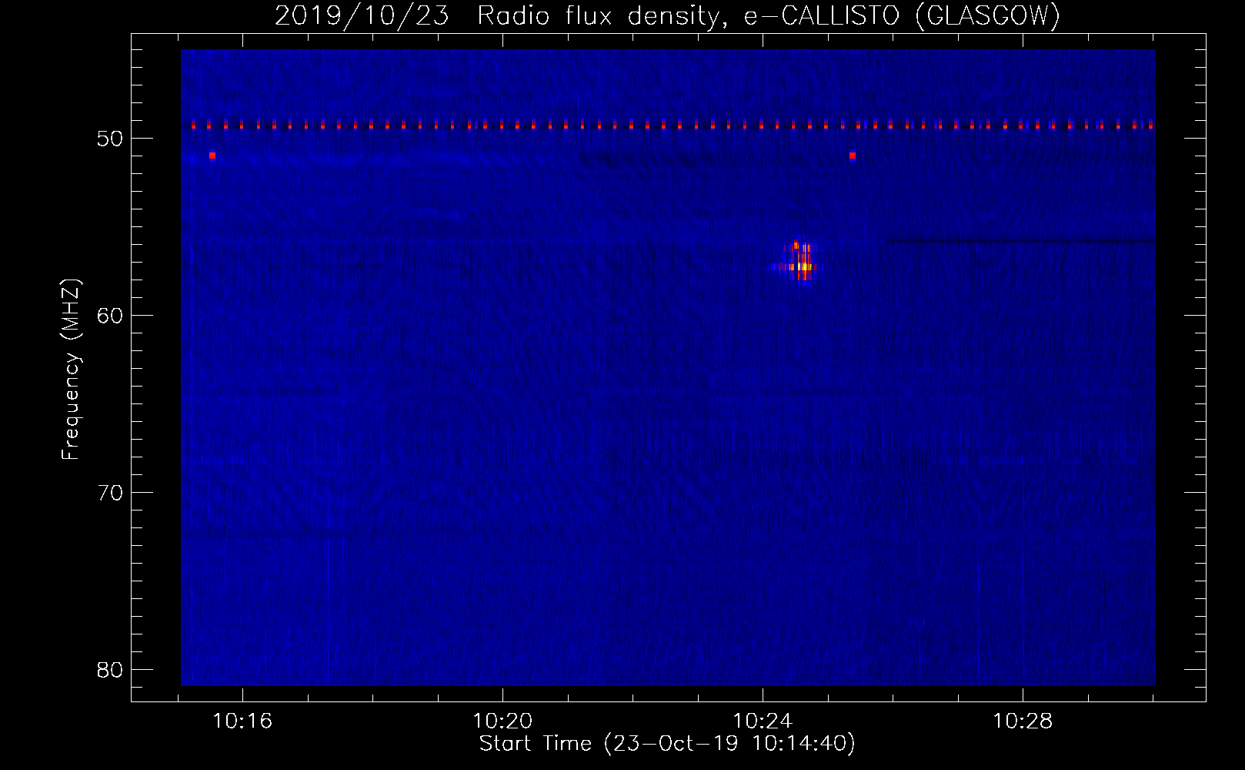Click the 10:16 time tick label
The width and height of the screenshot is (1245, 770).
click(243, 721)
